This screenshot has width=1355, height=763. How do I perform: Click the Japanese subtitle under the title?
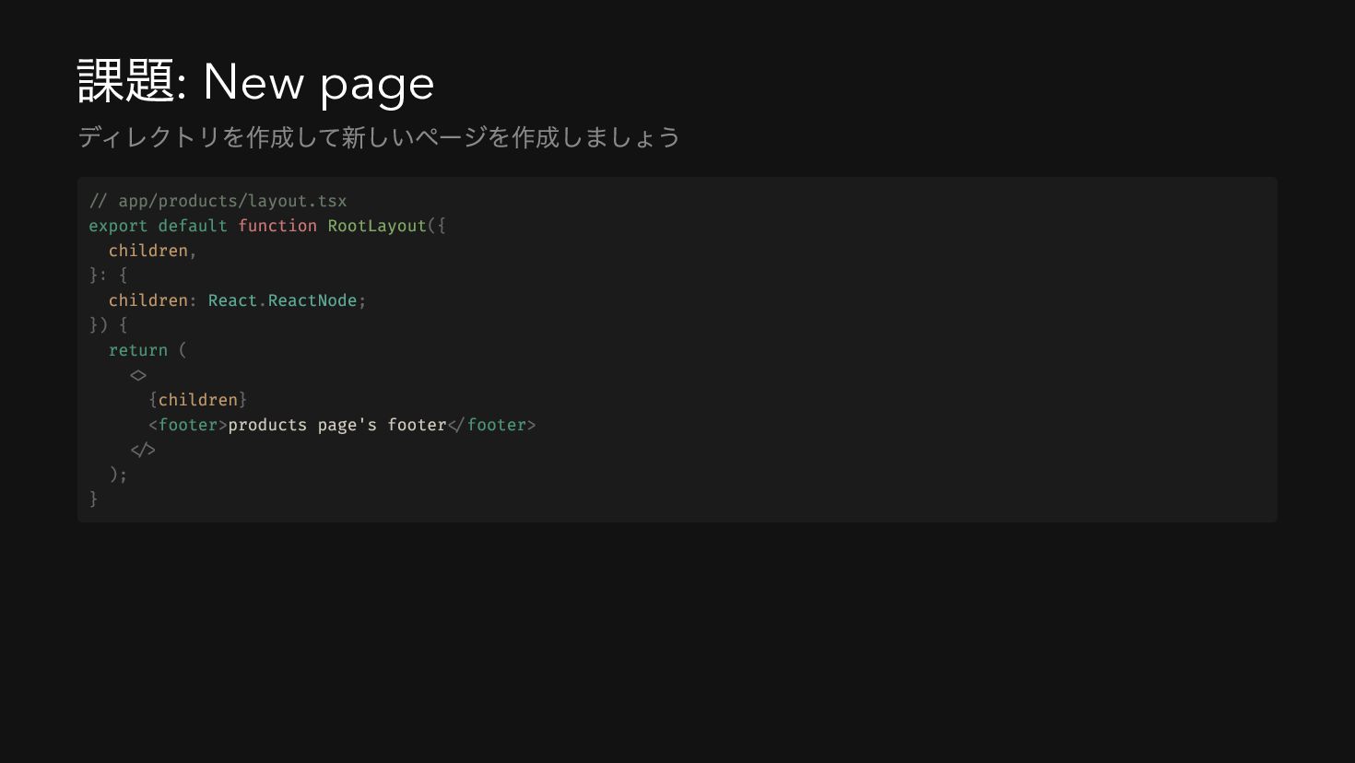pyautogui.click(x=379, y=137)
